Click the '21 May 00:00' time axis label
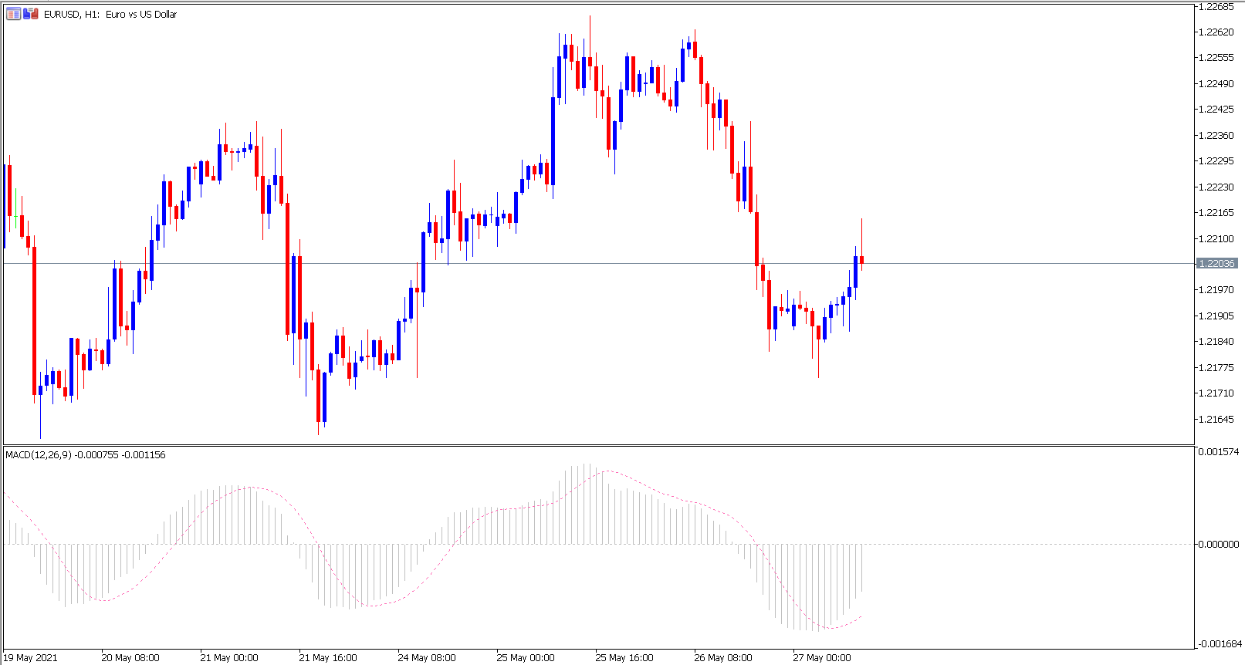This screenshot has width=1245, height=665. (x=229, y=658)
